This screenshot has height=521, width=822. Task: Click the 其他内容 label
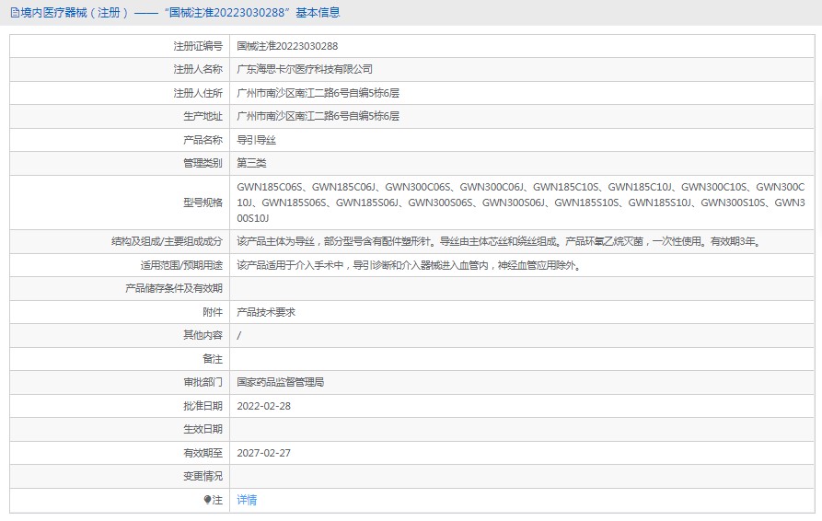click(x=203, y=335)
